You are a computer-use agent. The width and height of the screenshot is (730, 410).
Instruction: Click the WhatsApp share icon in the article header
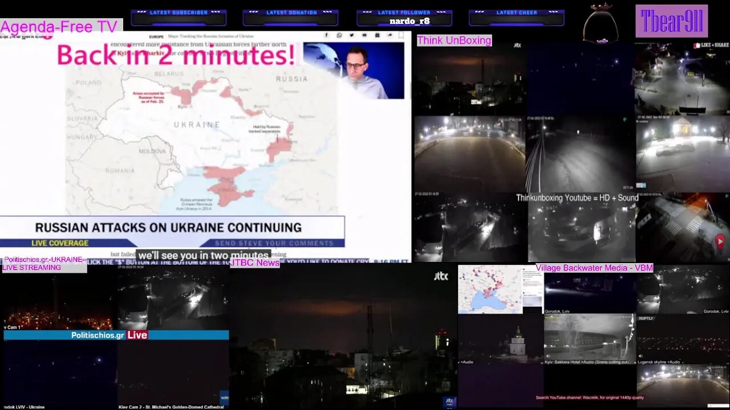pos(339,35)
